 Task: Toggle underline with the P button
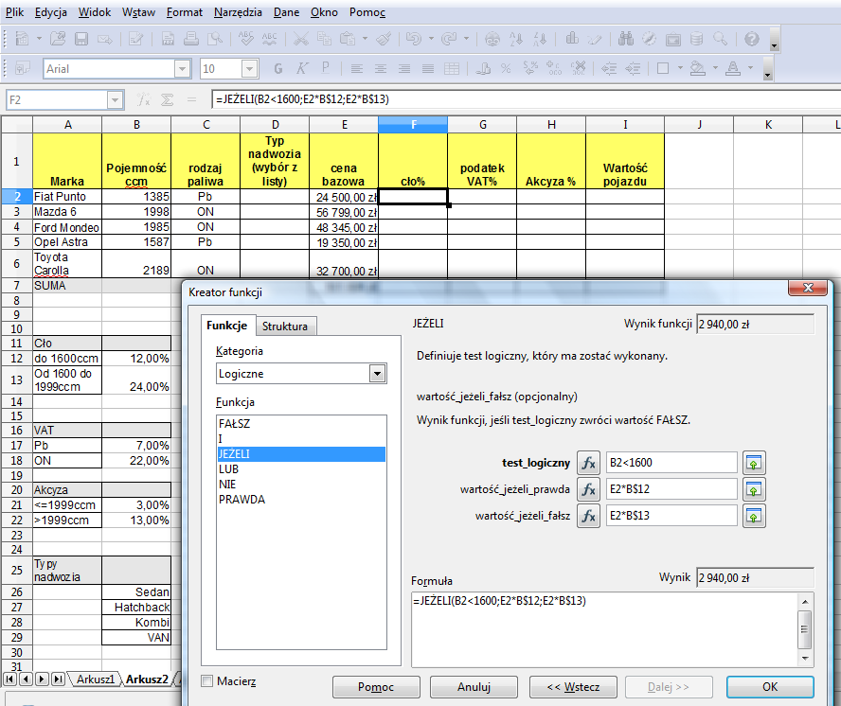pos(325,69)
